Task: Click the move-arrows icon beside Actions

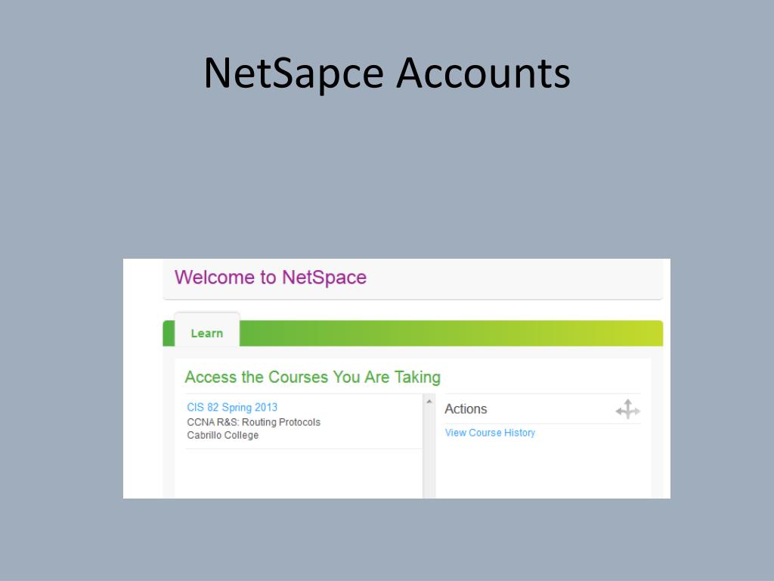Action: (x=627, y=409)
